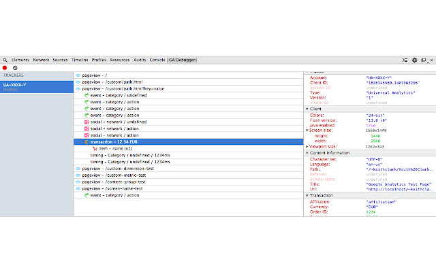The width and height of the screenshot is (436, 272).
Task: Collapse the Client section
Action: pyautogui.click(x=307, y=109)
